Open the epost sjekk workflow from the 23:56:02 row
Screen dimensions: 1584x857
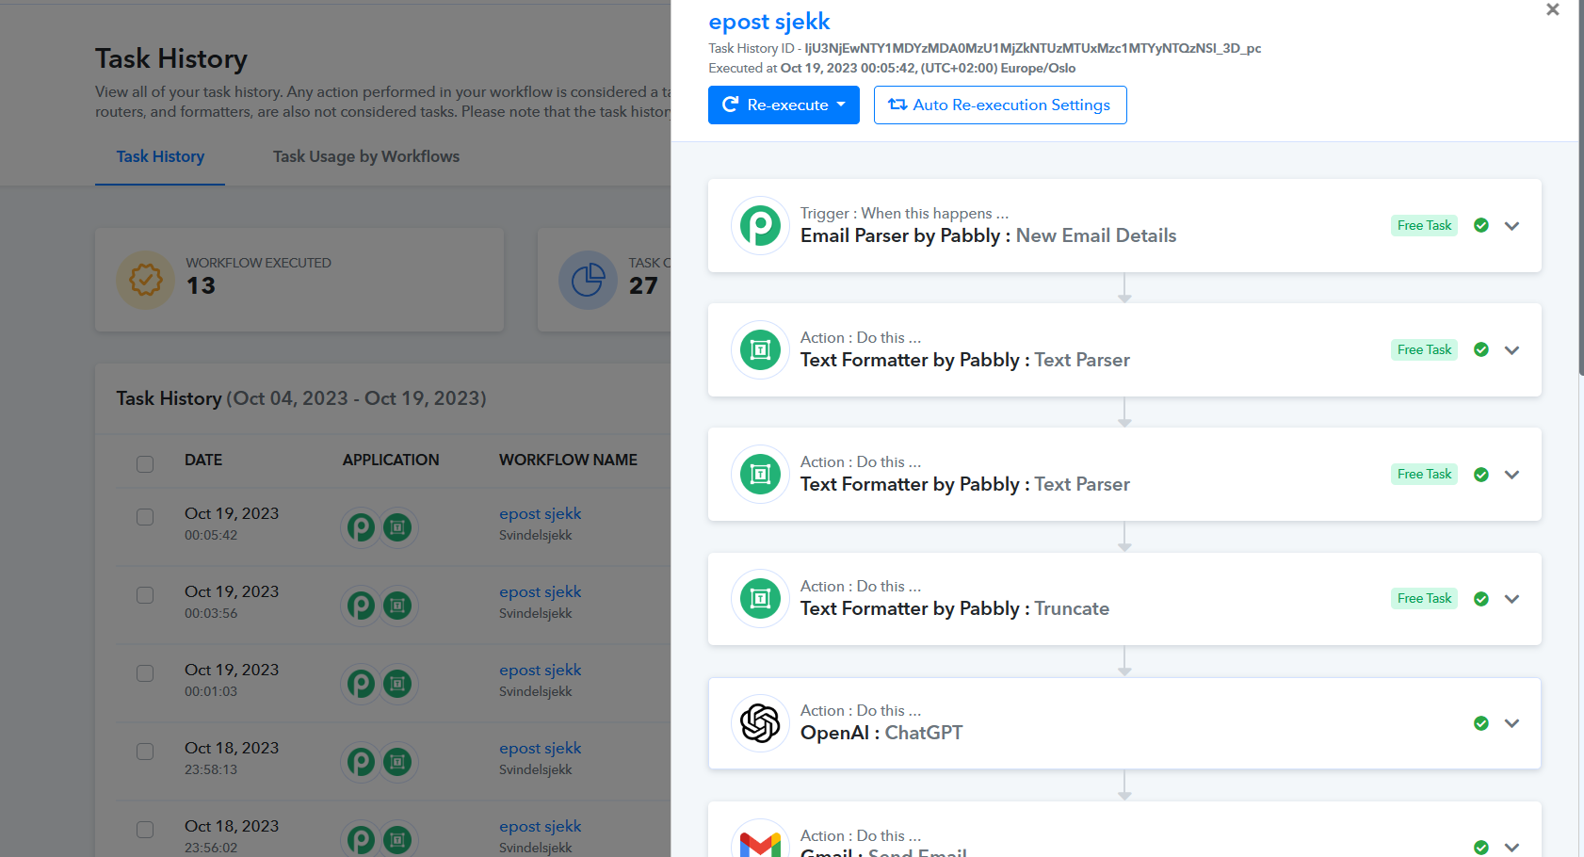pos(541,826)
